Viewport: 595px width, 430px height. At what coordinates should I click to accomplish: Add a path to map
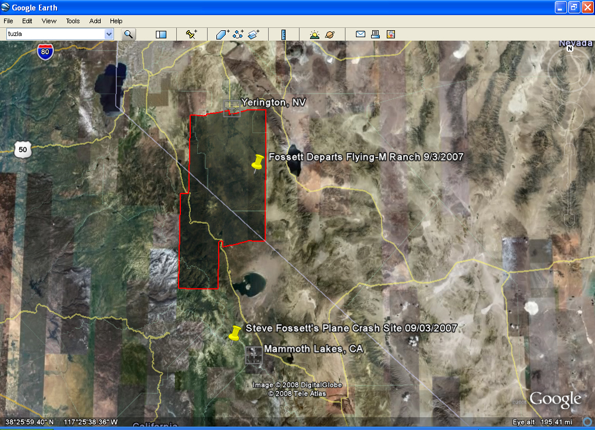(238, 35)
